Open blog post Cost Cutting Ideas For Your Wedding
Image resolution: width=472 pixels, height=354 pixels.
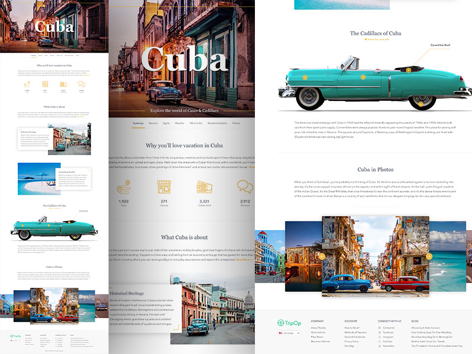point(431,332)
